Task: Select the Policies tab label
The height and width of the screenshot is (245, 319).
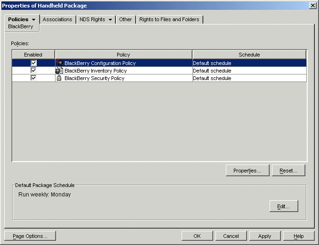Action: tap(18, 19)
